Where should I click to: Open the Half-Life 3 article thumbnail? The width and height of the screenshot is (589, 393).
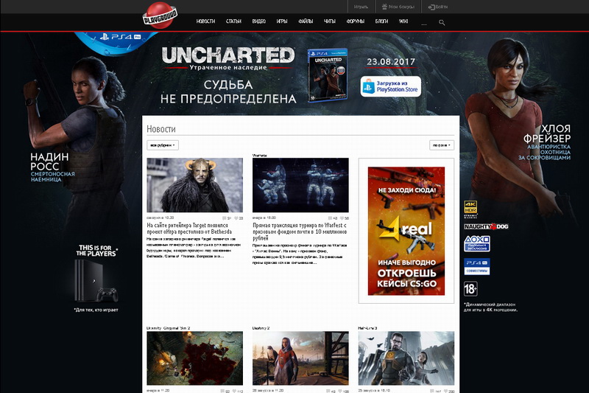coord(406,358)
